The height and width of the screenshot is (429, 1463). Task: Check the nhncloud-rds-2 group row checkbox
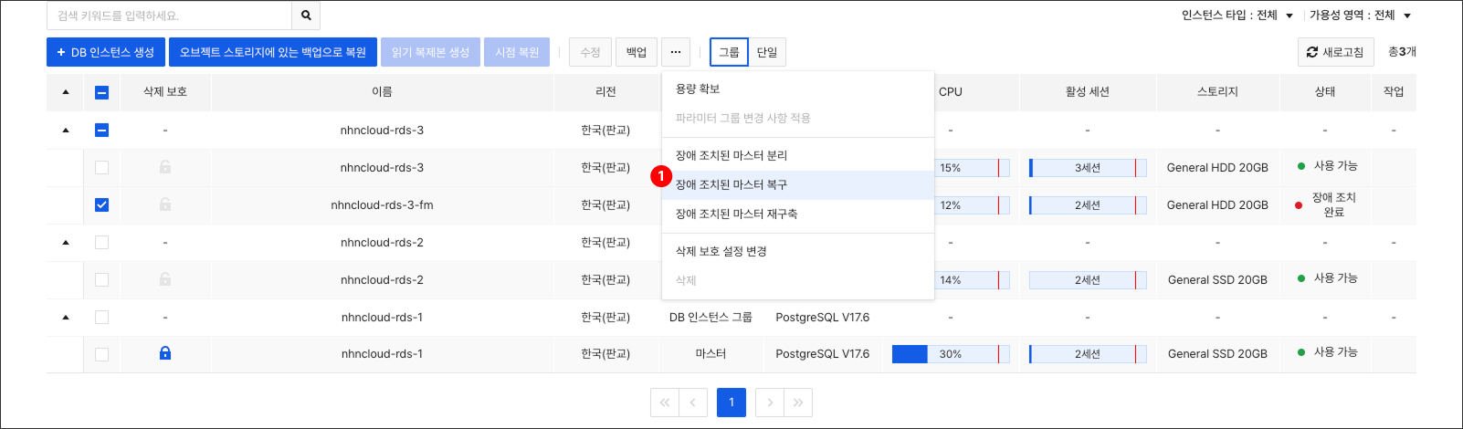pyautogui.click(x=101, y=242)
